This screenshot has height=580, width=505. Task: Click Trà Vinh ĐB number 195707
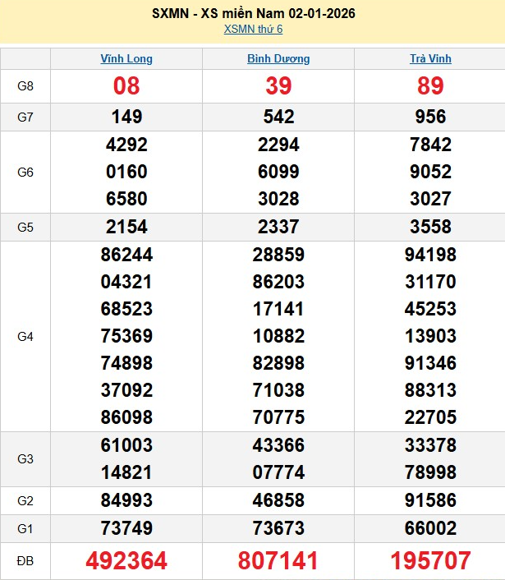click(430, 561)
